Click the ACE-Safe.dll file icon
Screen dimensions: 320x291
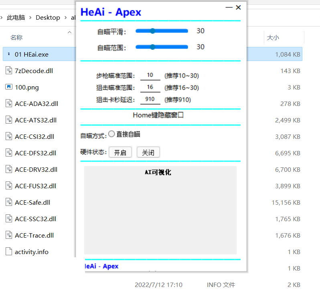(9, 202)
